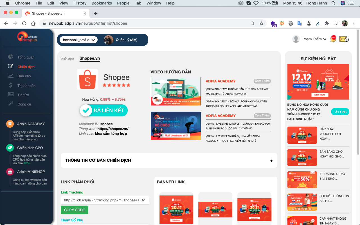Click the Wi-Fi status icon
This screenshot has width=360, height=225.
(256, 3)
